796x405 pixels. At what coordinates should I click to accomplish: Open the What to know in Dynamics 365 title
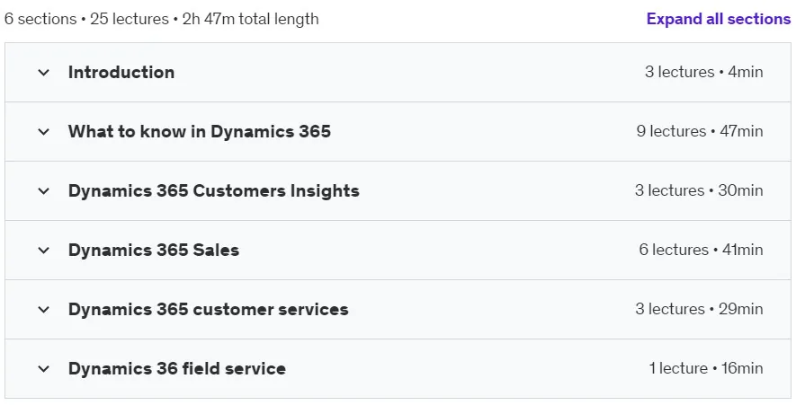click(200, 131)
